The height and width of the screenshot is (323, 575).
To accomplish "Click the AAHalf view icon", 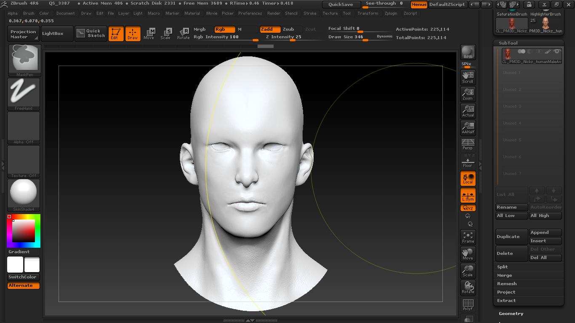I will 468,127.
